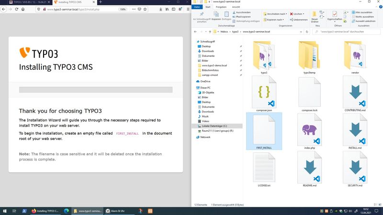Viewport: 383px width, 215px height.
Task: Click Alles auswählen in the ribbon
Action: point(364,12)
